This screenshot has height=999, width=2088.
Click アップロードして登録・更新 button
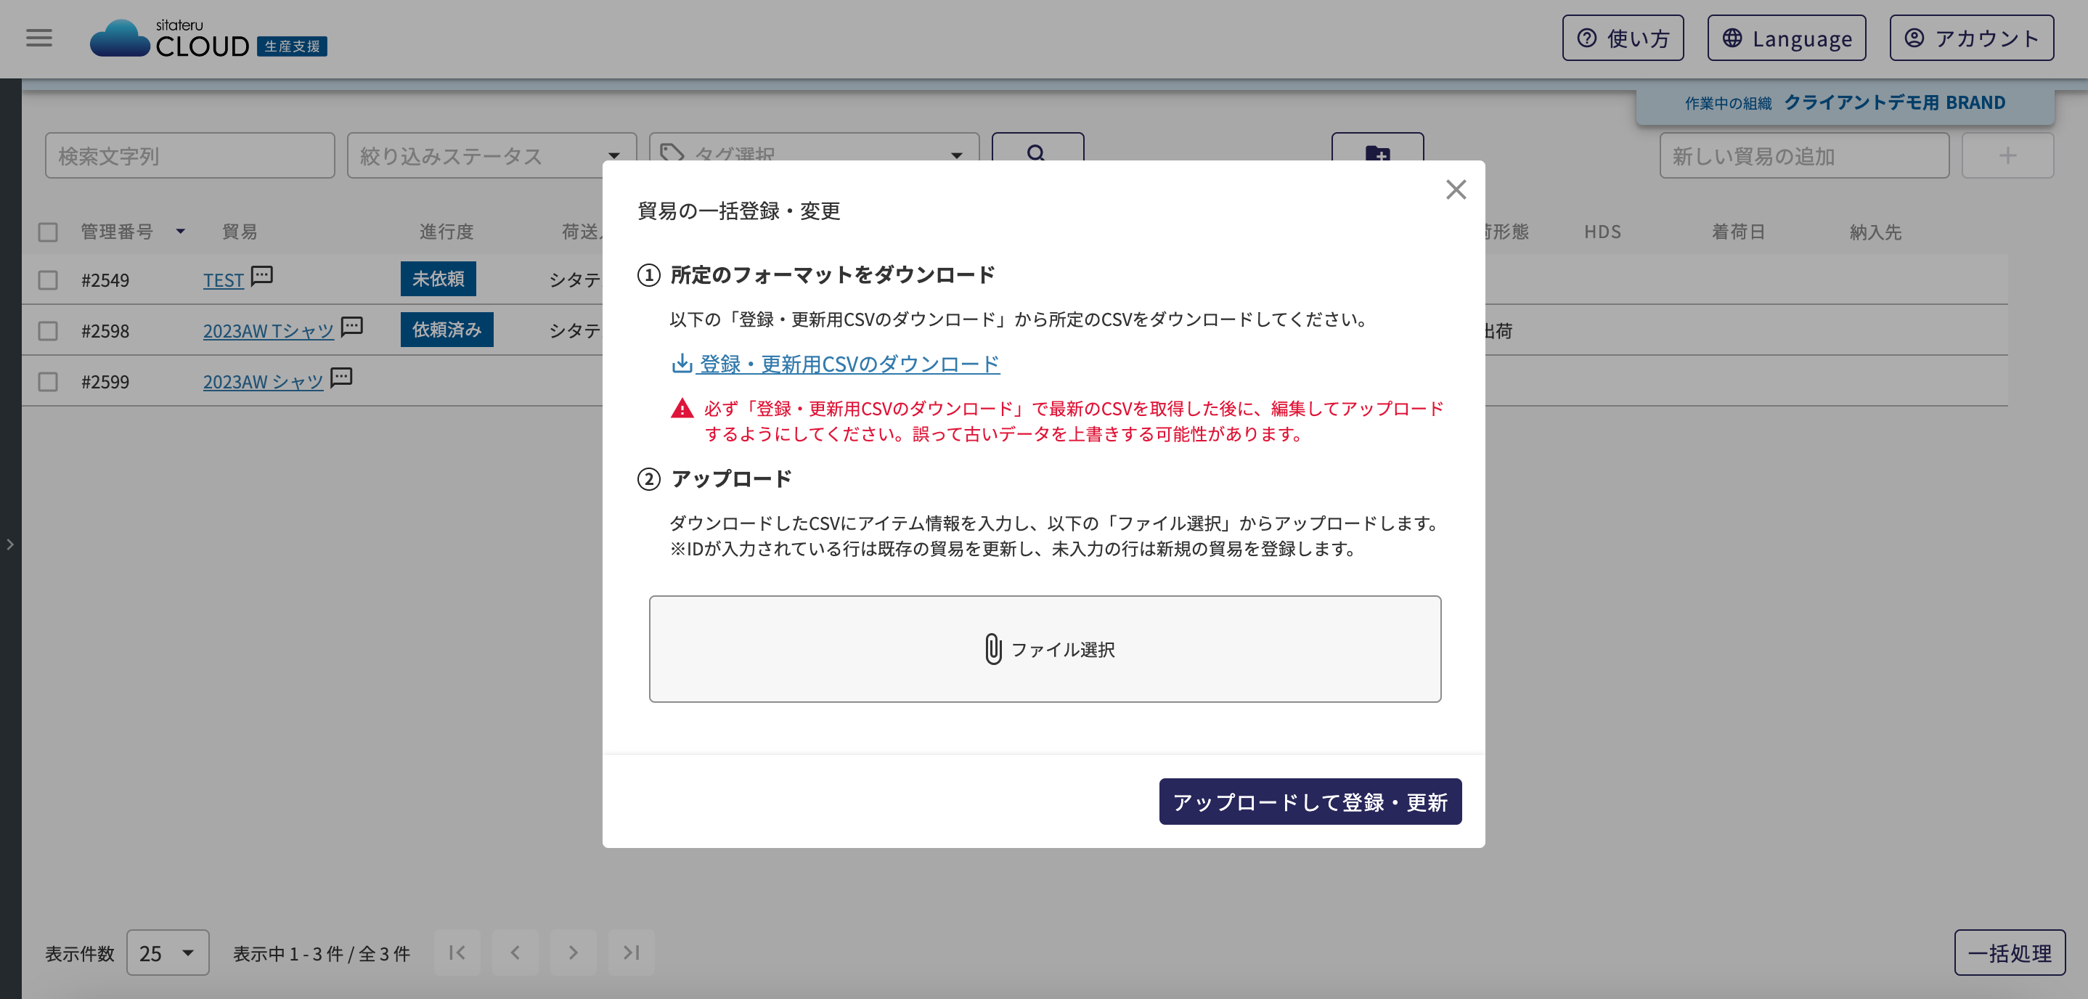coord(1310,802)
